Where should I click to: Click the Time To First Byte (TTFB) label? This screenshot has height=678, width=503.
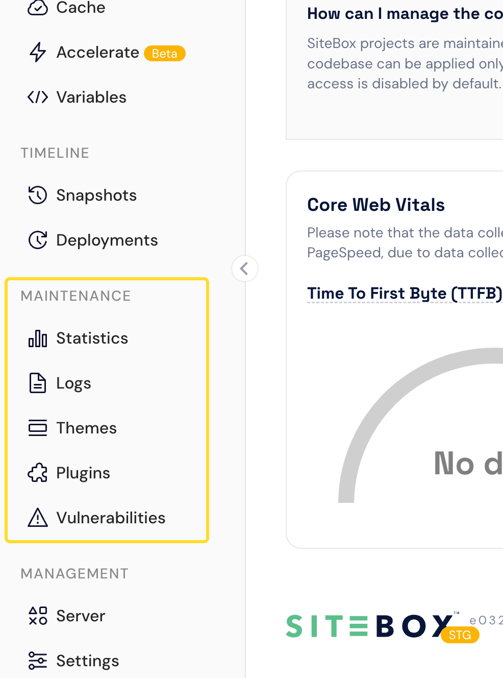coord(405,294)
